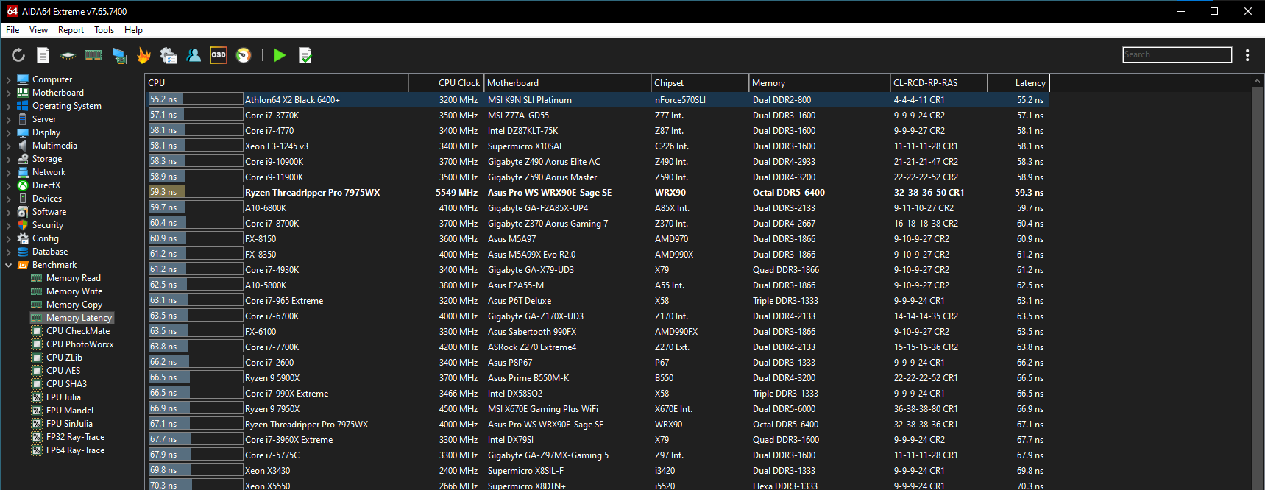Image resolution: width=1265 pixels, height=490 pixels.
Task: Expand the Computer tree node
Action: tap(8, 79)
